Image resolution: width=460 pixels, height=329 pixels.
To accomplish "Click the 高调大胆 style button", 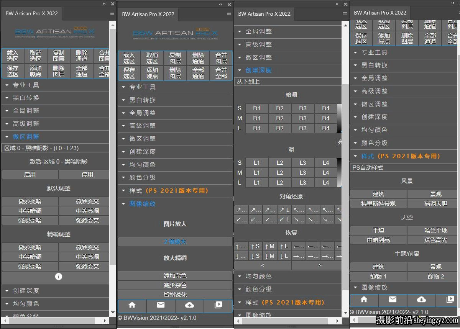I will (x=433, y=204).
